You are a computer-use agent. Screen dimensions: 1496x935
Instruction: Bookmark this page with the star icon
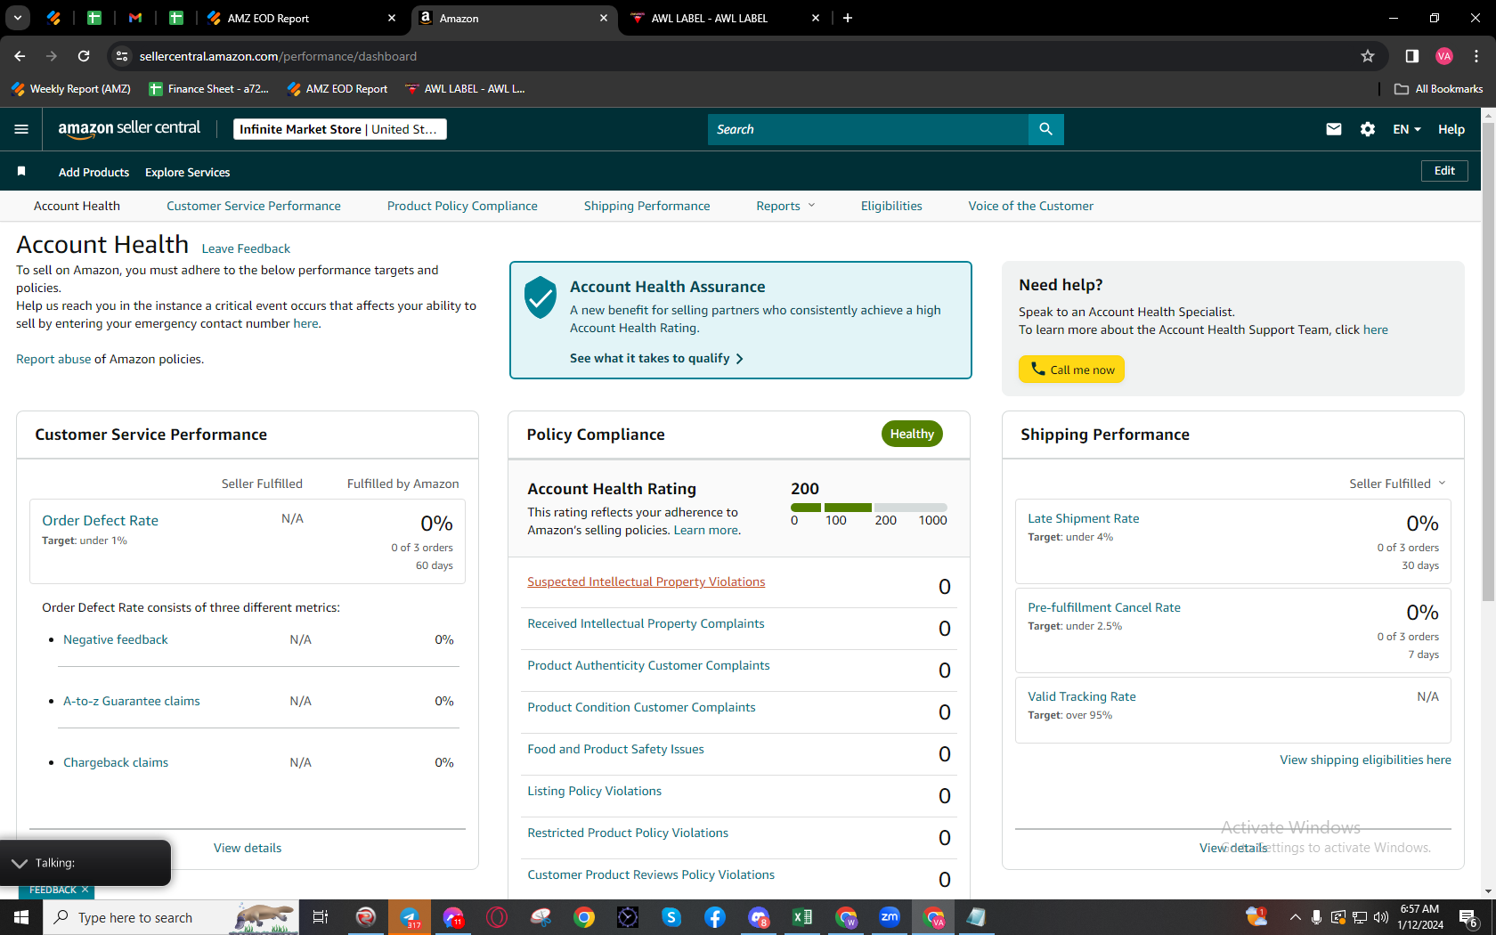[1368, 56]
